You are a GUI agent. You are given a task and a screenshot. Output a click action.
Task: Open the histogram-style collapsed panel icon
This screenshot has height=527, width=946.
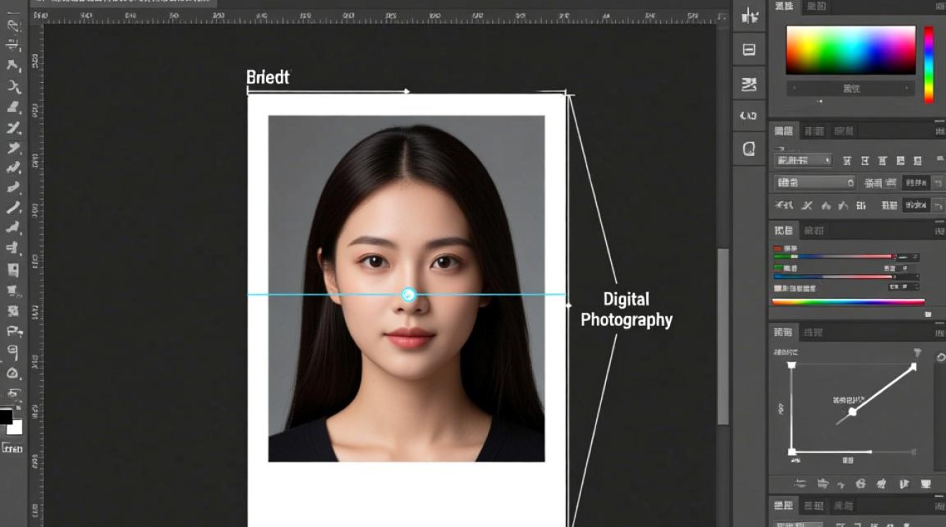[x=749, y=15]
